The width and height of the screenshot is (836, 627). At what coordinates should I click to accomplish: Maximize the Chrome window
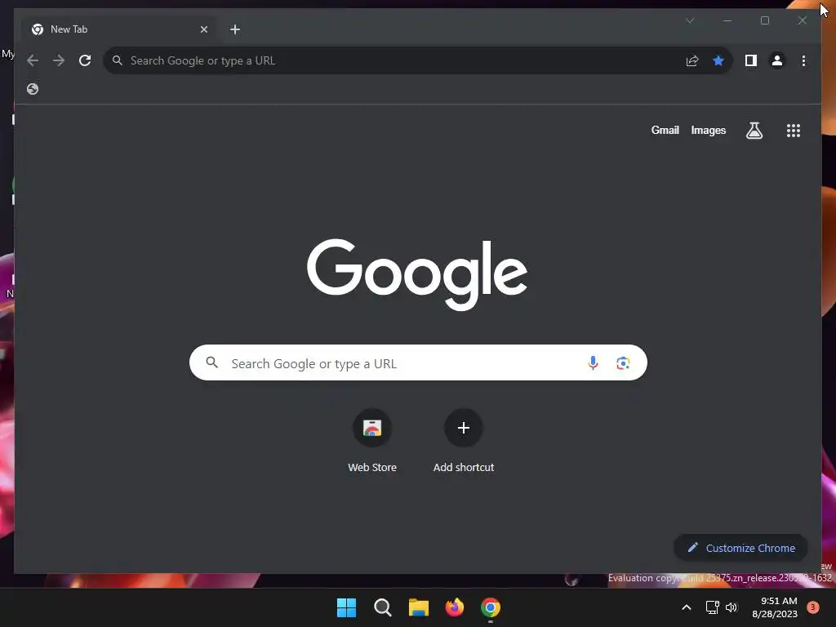tap(764, 20)
